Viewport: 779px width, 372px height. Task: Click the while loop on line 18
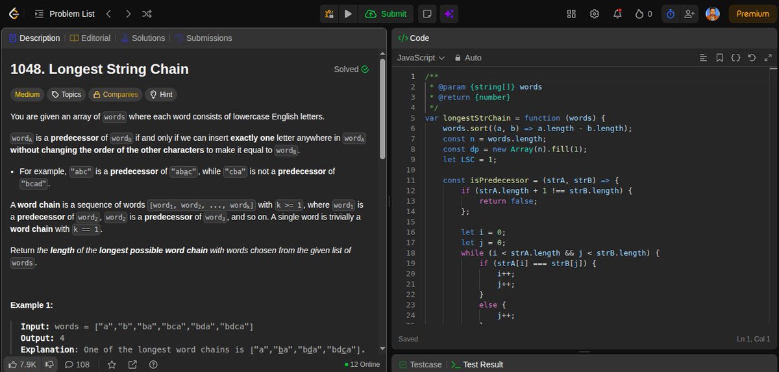tap(560, 253)
